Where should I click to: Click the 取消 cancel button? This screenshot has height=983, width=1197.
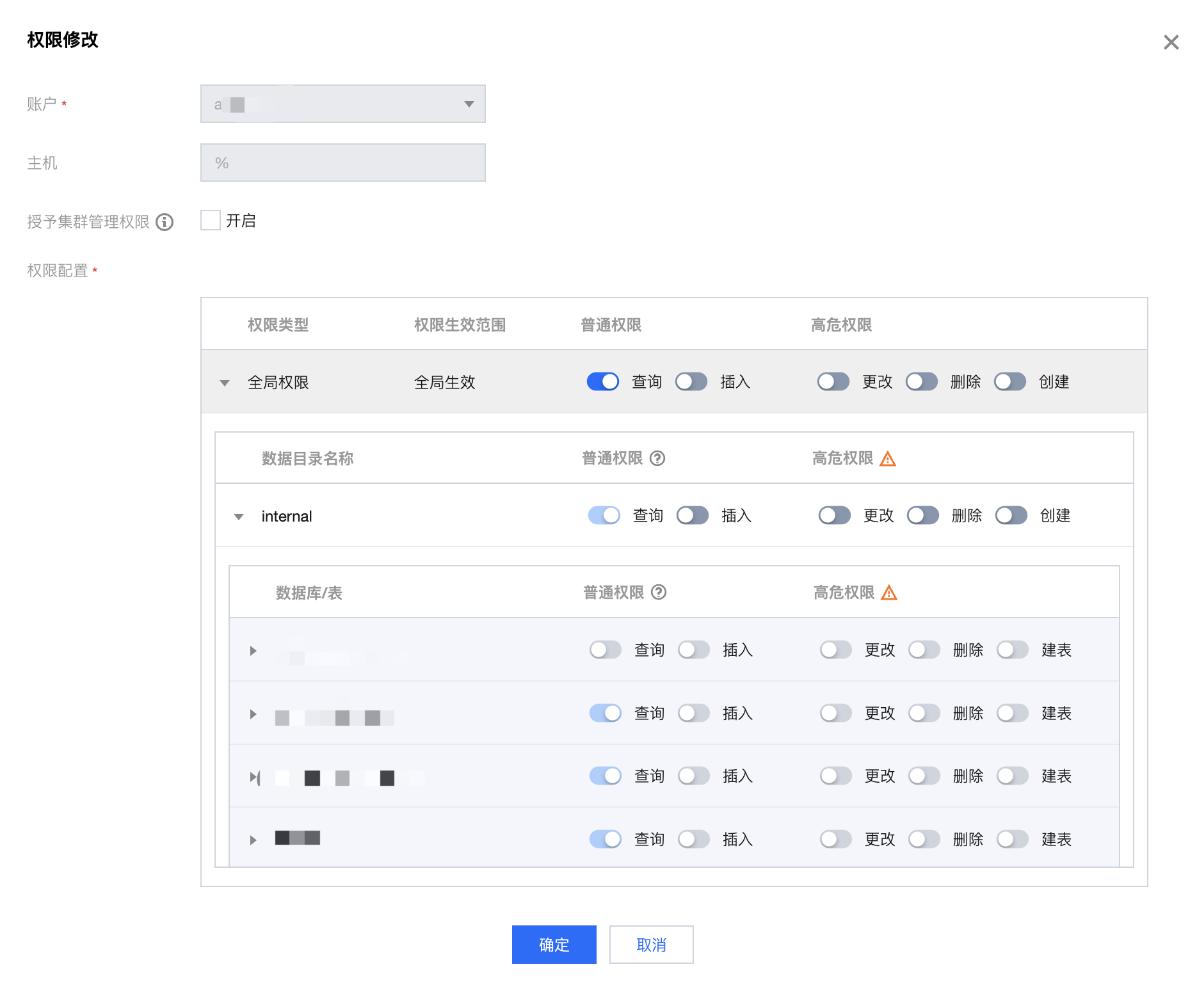pos(651,945)
